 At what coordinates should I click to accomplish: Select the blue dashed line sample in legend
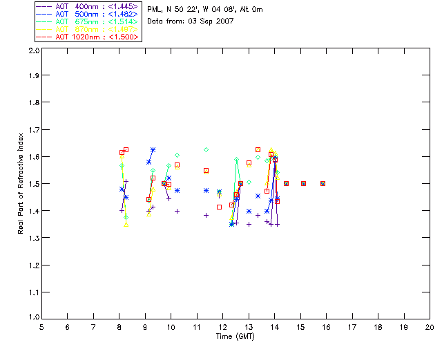pyautogui.click(x=44, y=14)
